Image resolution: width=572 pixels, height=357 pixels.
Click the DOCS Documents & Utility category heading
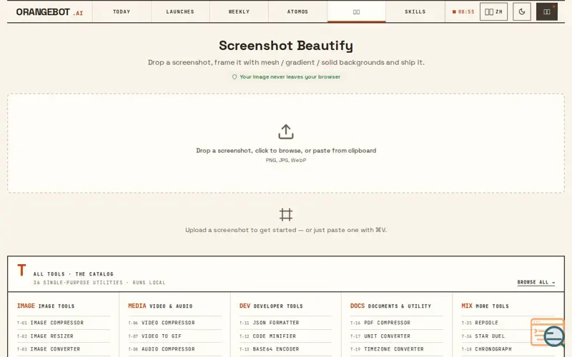[x=390, y=306]
